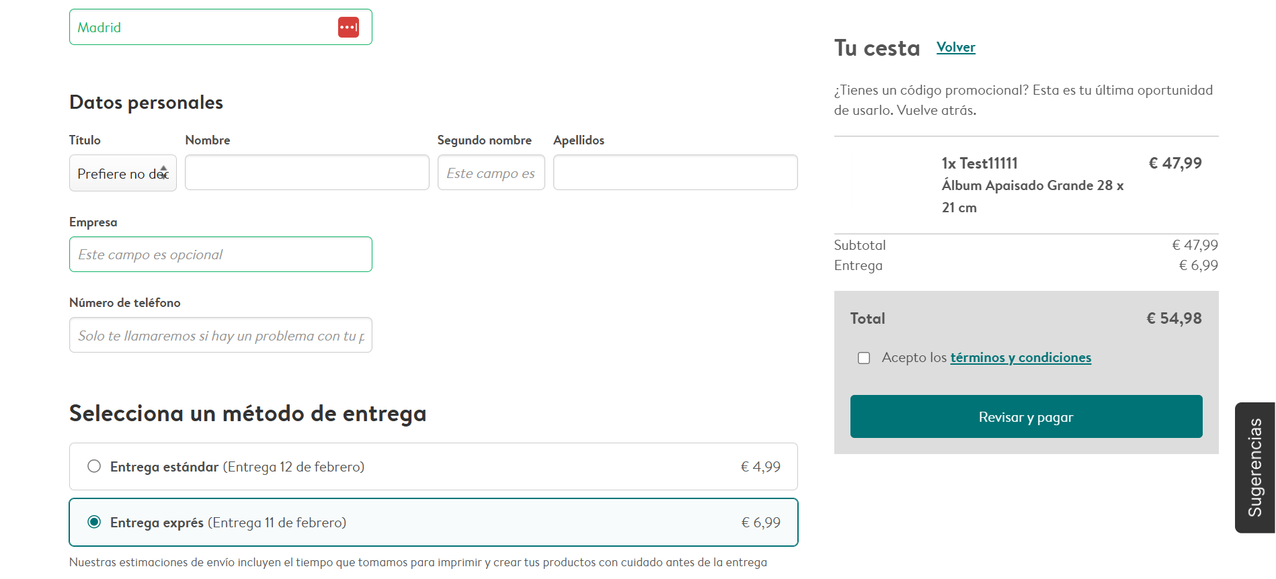Click the Apellidos input field
Viewport: 1276px width, 579px height.
click(675, 173)
